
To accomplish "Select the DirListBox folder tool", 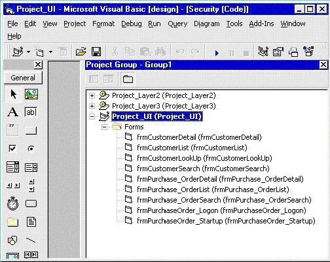I will [x=12, y=222].
